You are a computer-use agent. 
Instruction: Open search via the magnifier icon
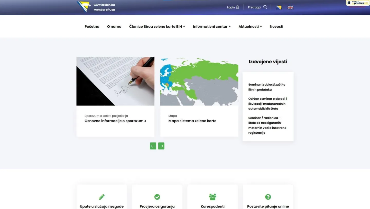265,7
